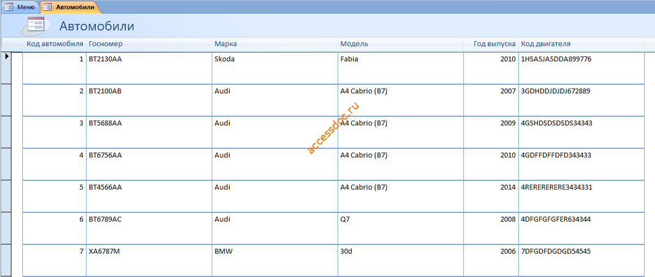This screenshot has height=277, width=655.
Task: Click car code field with value 1
Action: [x=54, y=68]
